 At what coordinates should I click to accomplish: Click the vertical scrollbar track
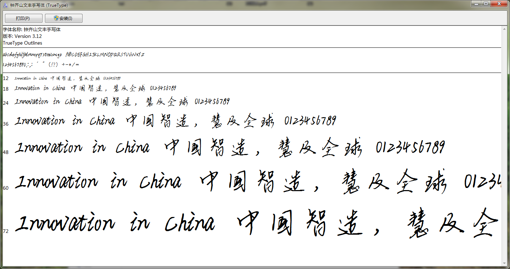[505, 142]
